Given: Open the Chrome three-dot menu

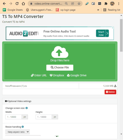Looking at the screenshot, I should tap(119, 4).
